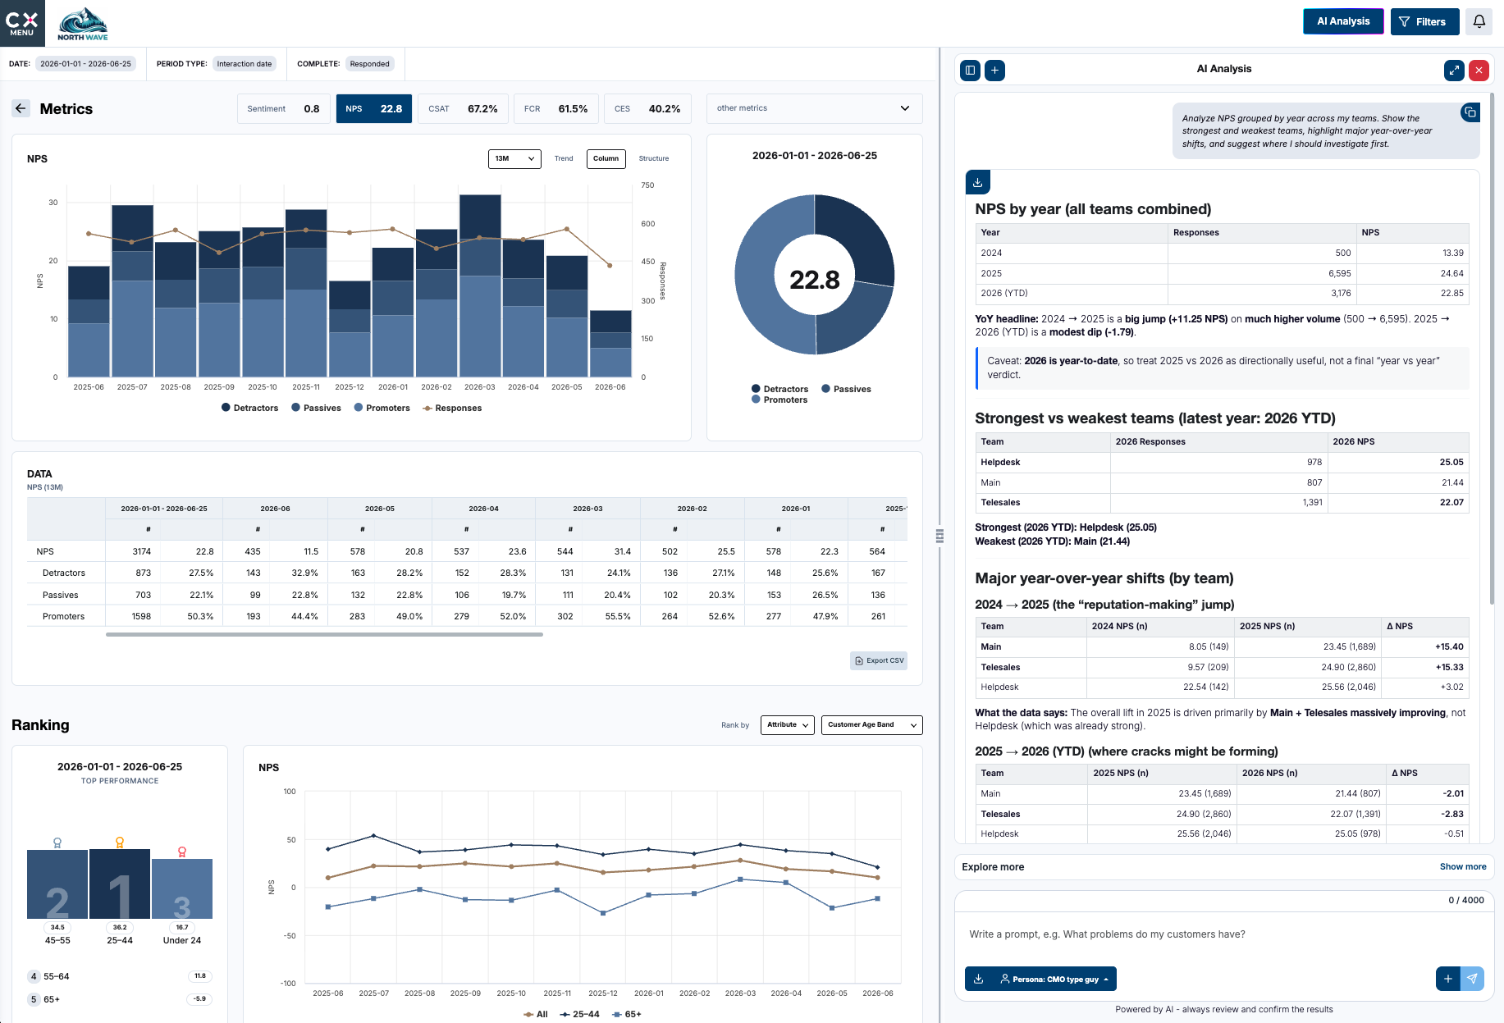Toggle Detractors in donut chart legend
1504x1023 pixels.
coord(779,389)
